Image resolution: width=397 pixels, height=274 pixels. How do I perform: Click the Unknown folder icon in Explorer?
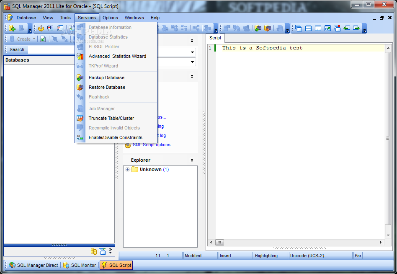click(x=135, y=169)
